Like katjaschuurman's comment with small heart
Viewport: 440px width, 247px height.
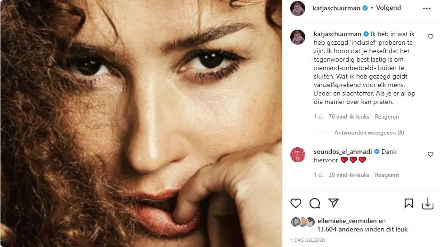click(x=430, y=37)
